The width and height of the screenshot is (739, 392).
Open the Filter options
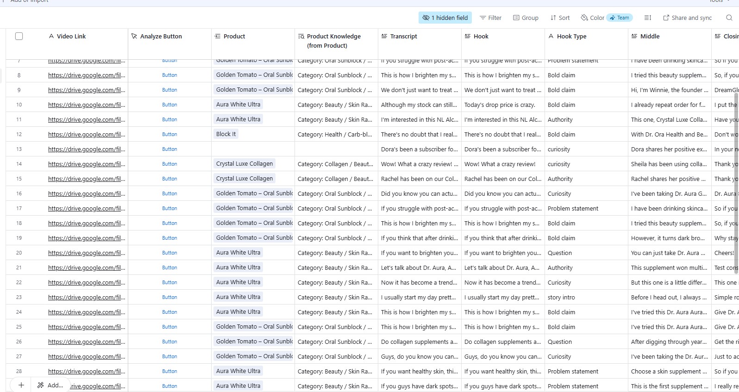490,18
